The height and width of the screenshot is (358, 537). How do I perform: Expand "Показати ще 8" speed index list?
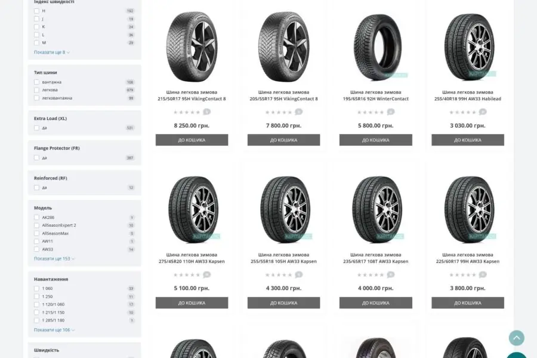coord(52,53)
